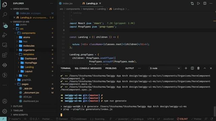Show more panel tabs ellipsis

tap(139, 68)
